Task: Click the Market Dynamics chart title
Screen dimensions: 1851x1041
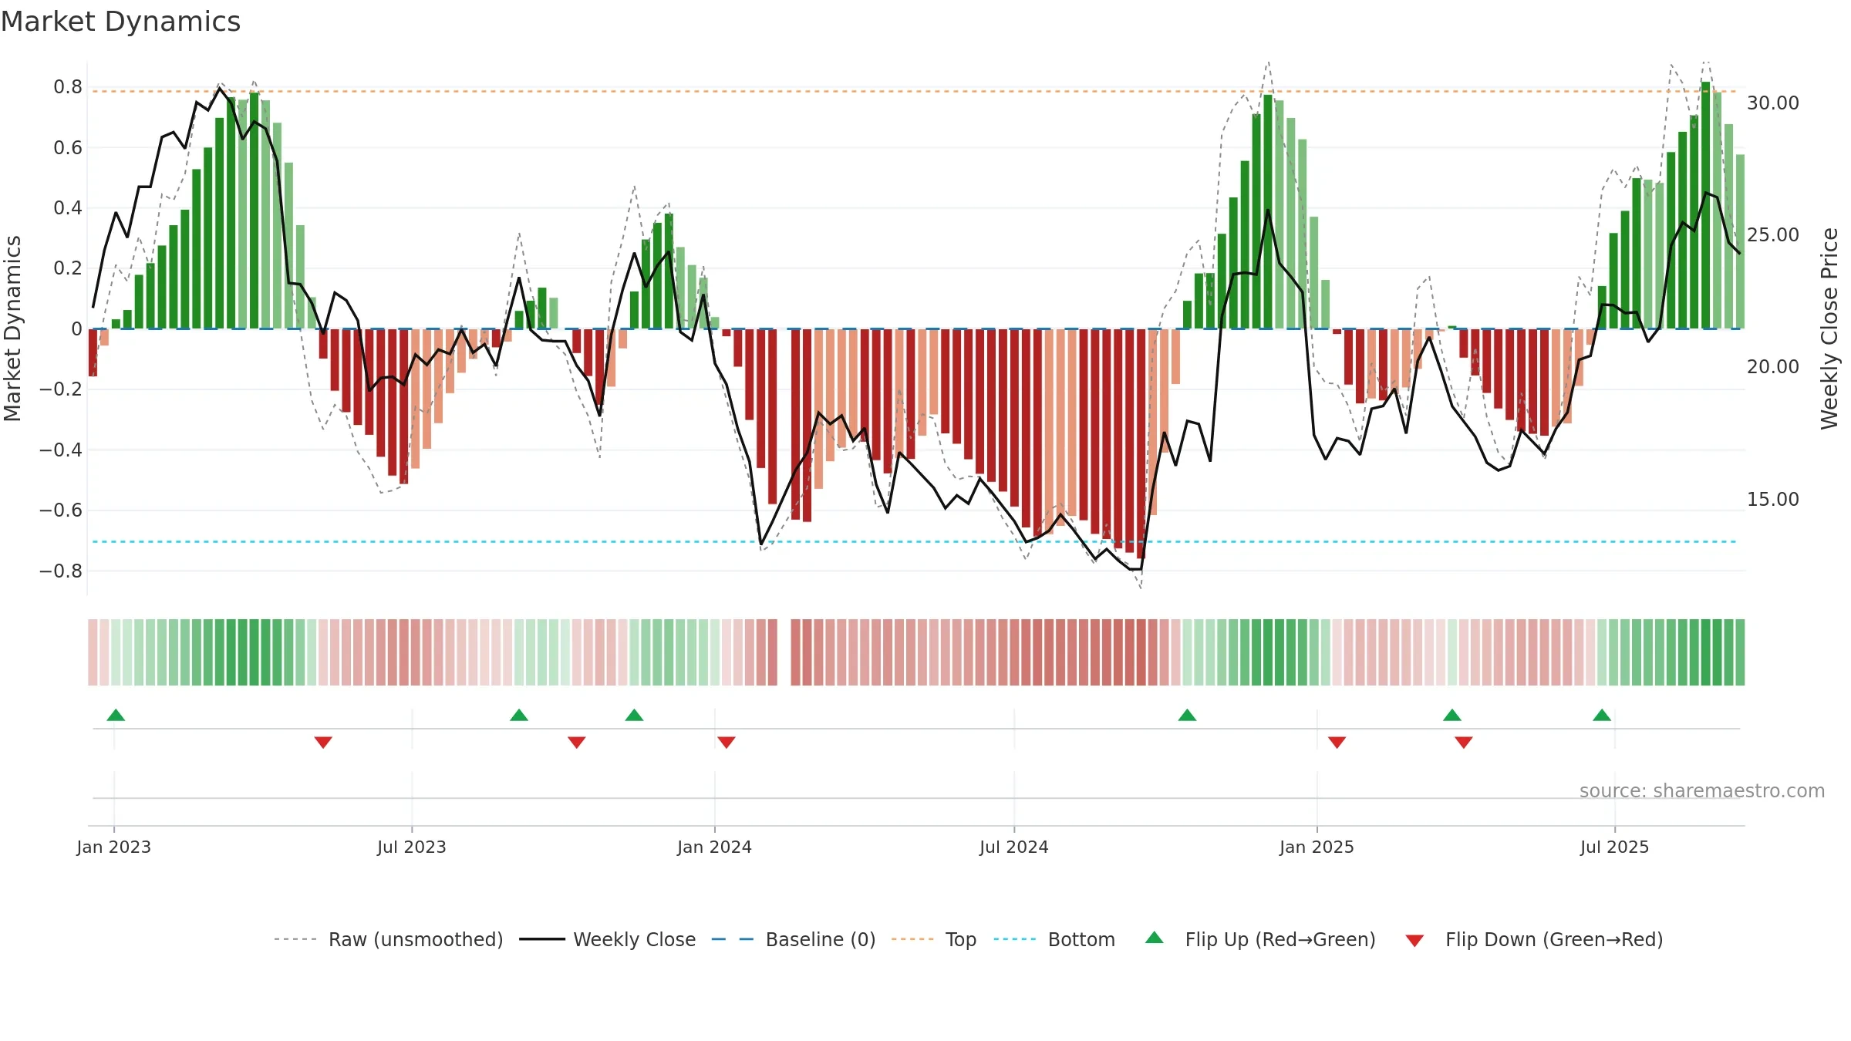Action: click(120, 22)
